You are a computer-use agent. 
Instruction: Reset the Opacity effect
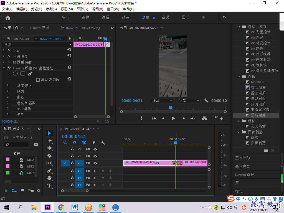[x=69, y=55]
